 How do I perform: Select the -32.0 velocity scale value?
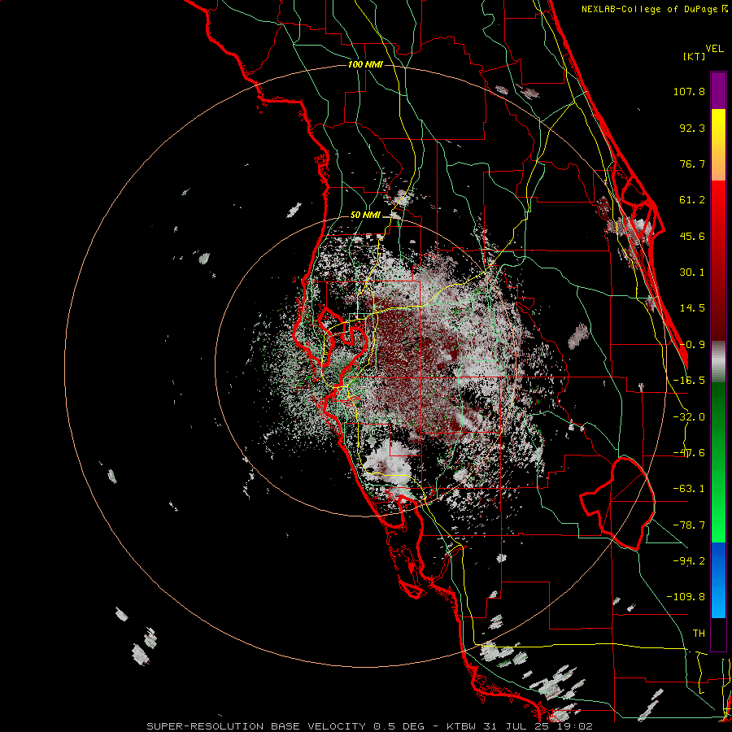pos(689,417)
